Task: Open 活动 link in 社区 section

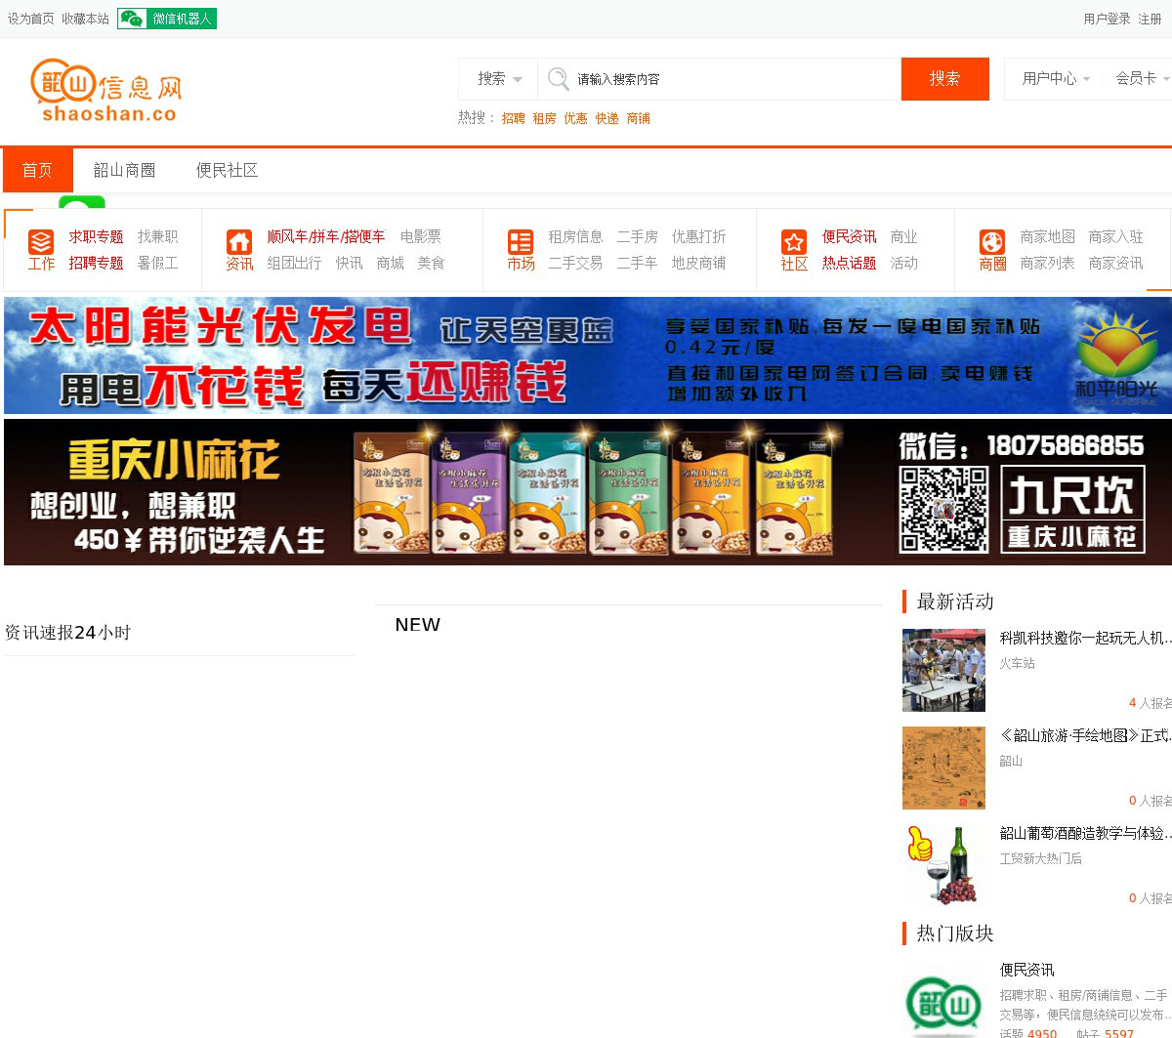Action: pos(903,264)
